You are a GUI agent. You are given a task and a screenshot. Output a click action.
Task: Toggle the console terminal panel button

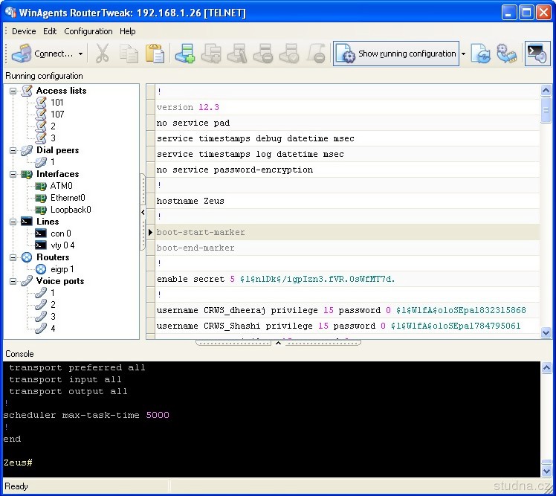(x=537, y=54)
